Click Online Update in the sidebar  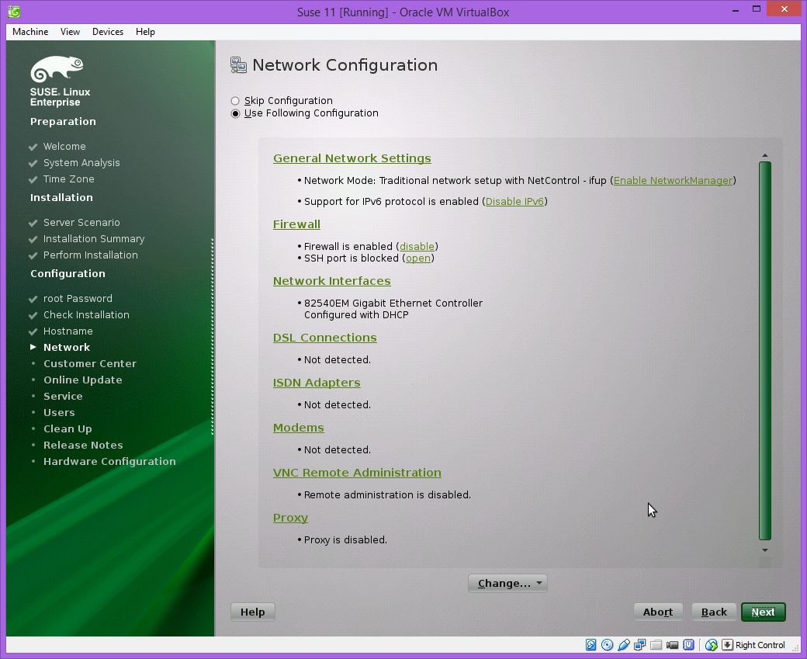tap(83, 380)
